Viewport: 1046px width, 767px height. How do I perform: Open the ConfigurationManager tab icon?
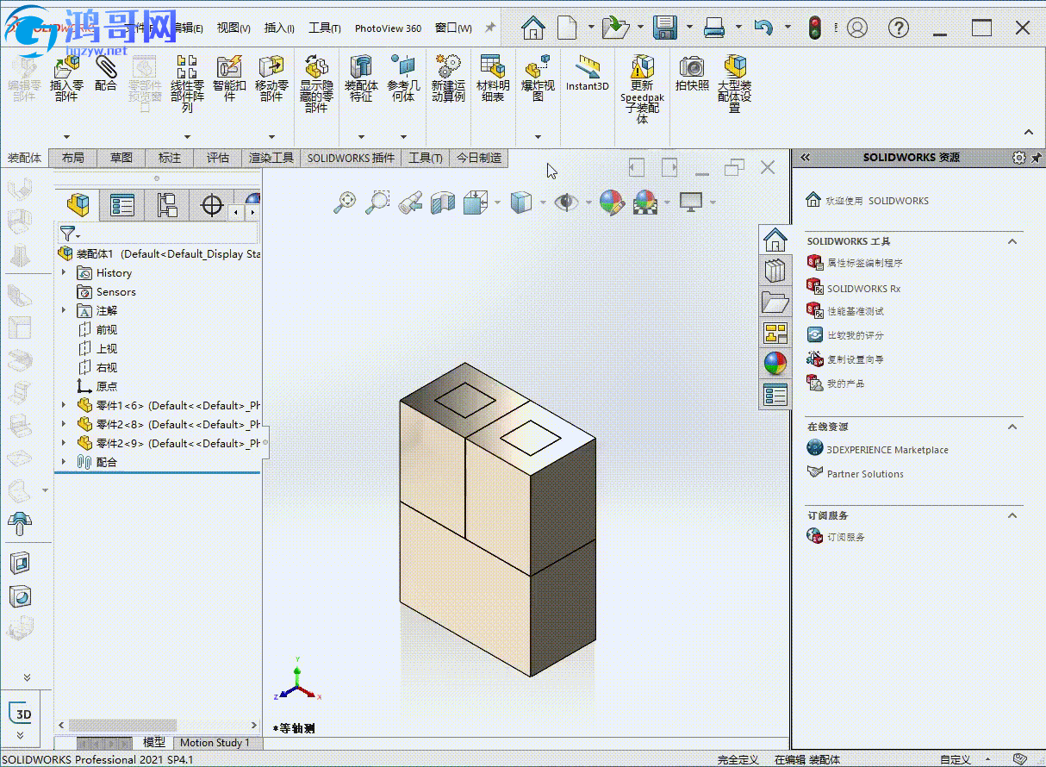167,205
